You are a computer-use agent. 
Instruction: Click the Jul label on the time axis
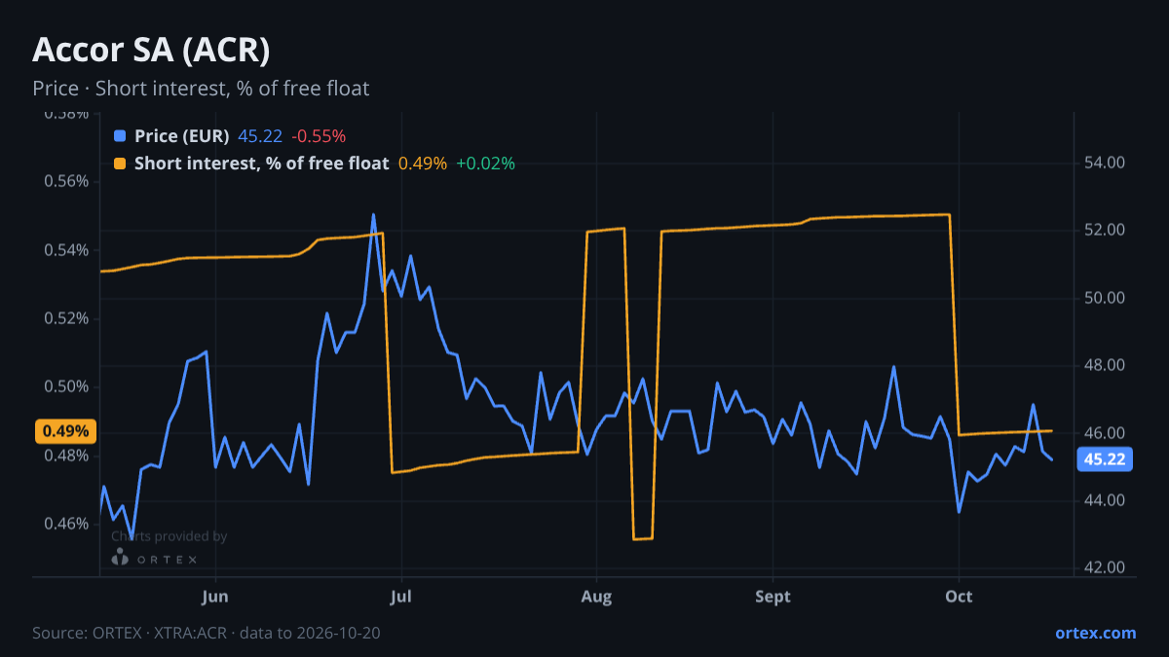pos(401,596)
